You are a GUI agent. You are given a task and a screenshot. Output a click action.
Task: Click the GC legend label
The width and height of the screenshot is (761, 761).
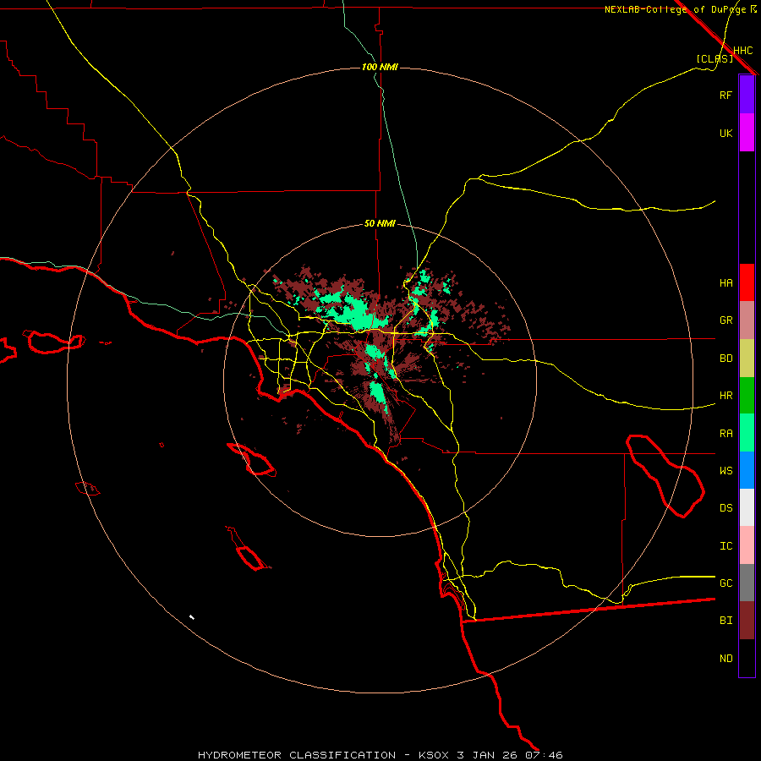725,583
